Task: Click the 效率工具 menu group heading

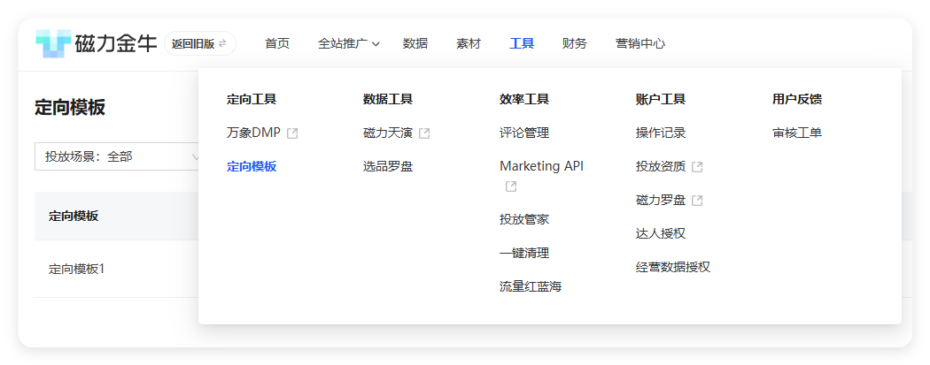Action: click(x=524, y=99)
